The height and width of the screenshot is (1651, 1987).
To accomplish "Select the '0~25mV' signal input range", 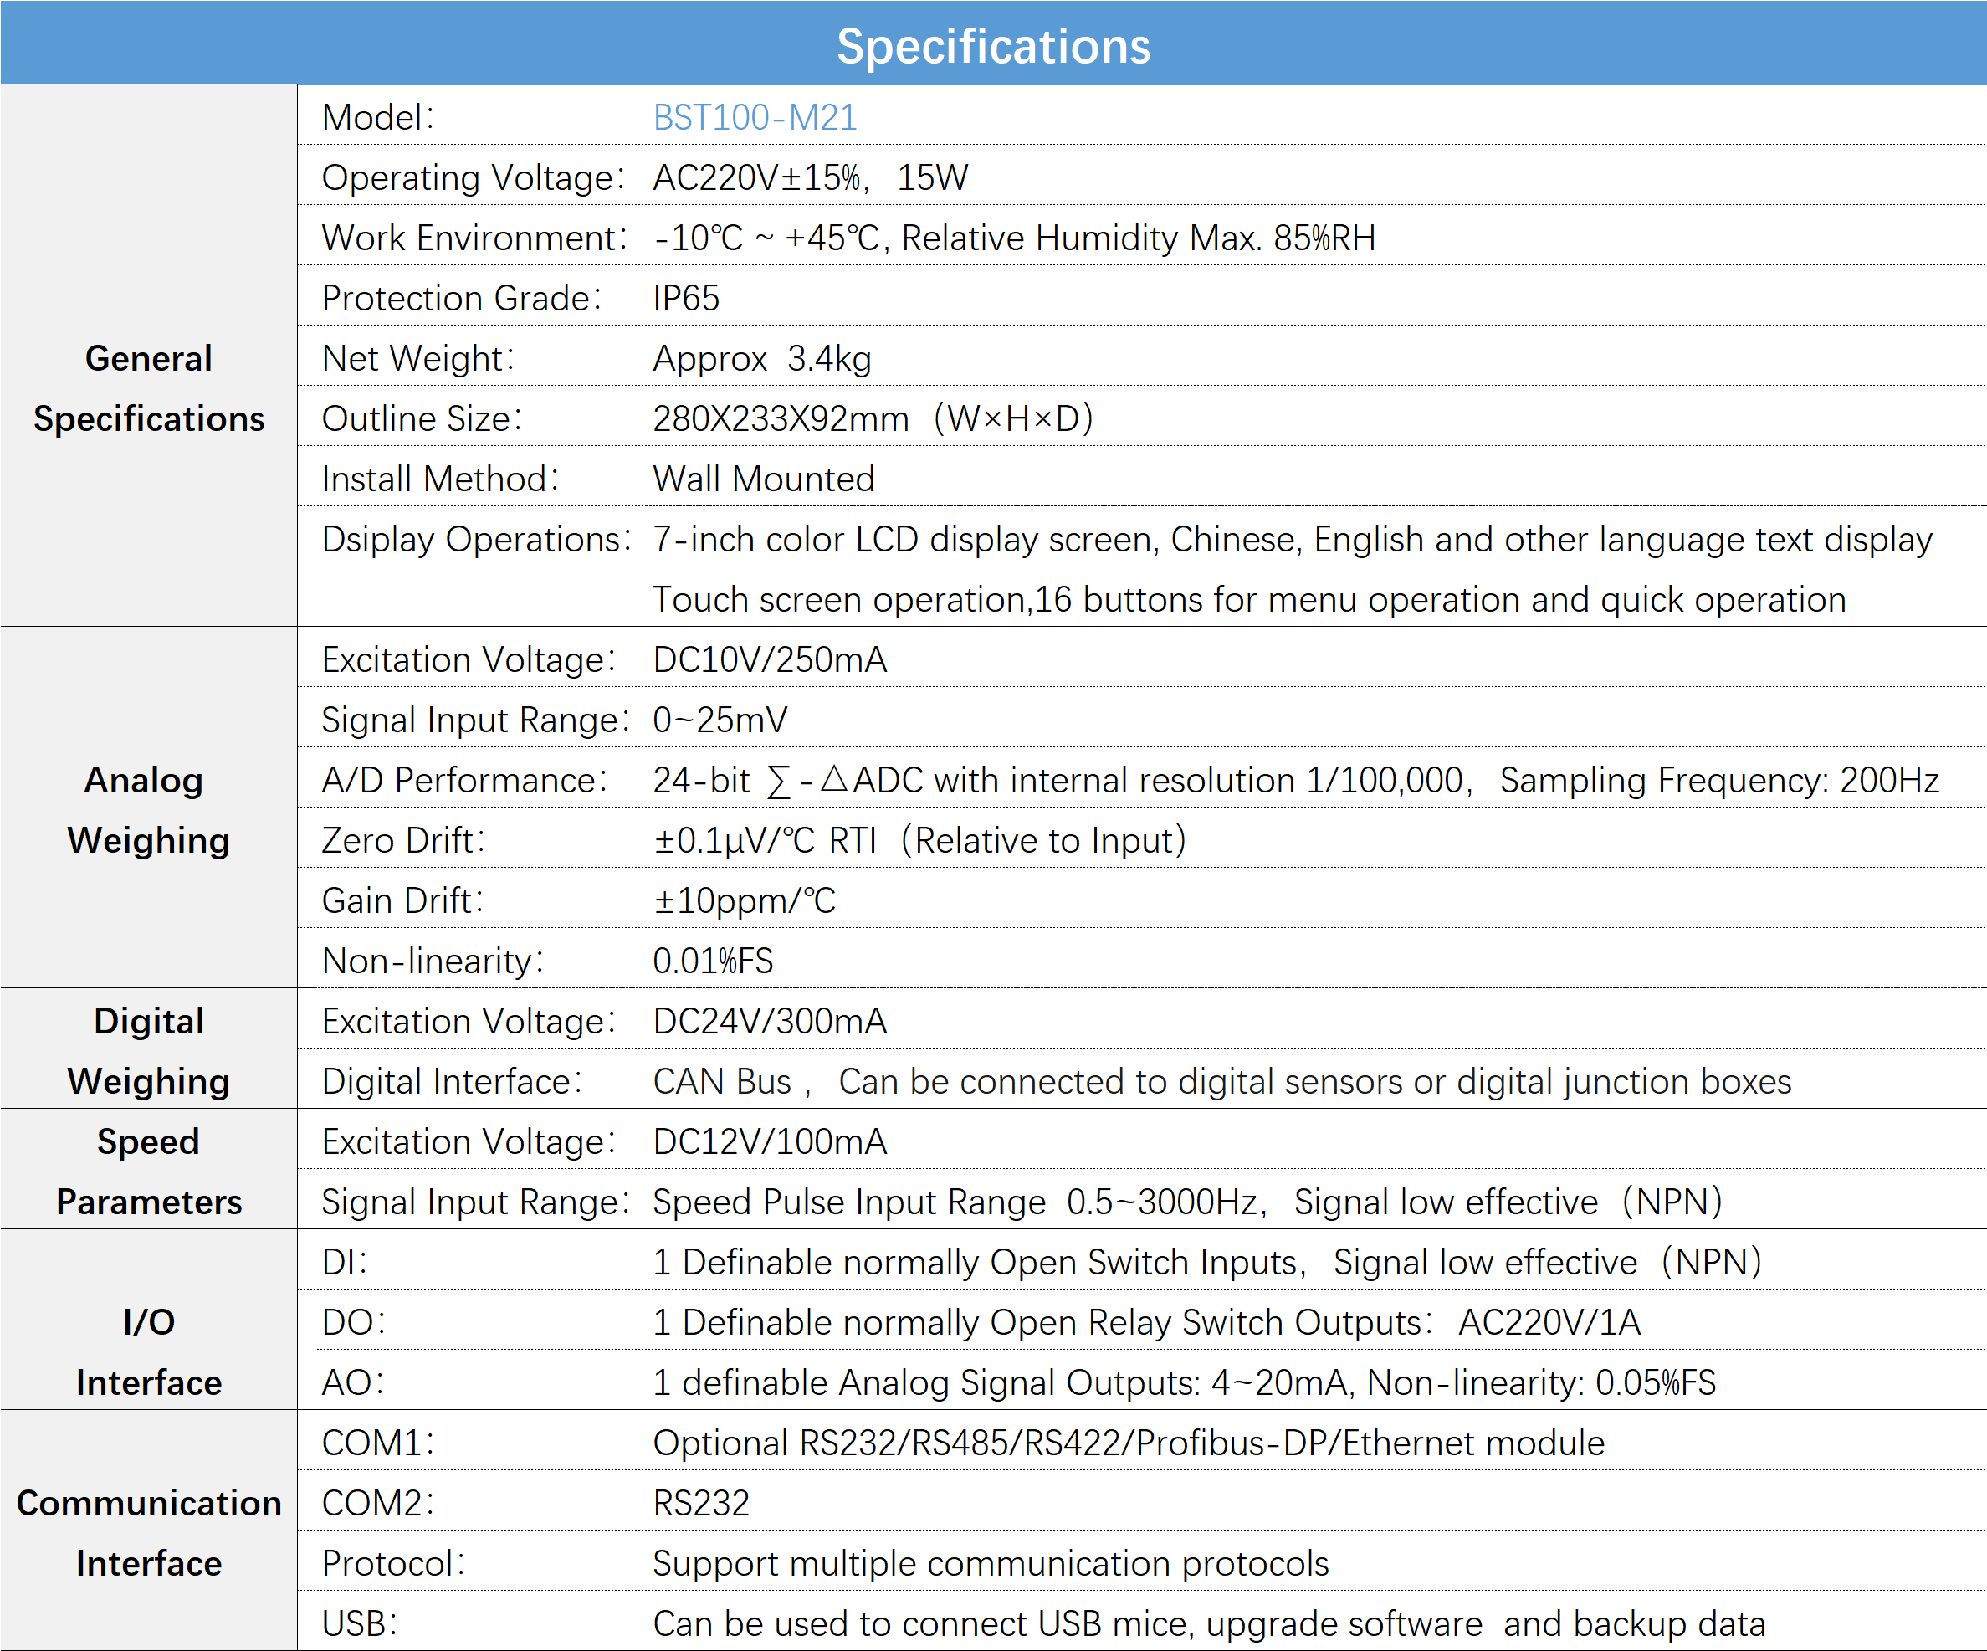I will pos(720,720).
